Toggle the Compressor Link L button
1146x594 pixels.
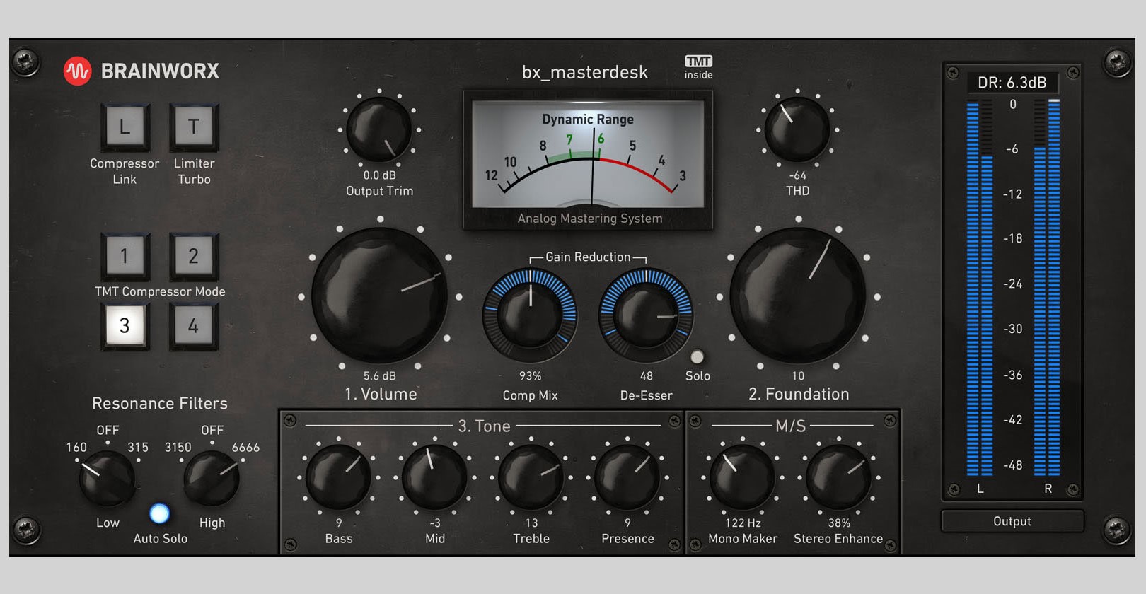point(125,127)
